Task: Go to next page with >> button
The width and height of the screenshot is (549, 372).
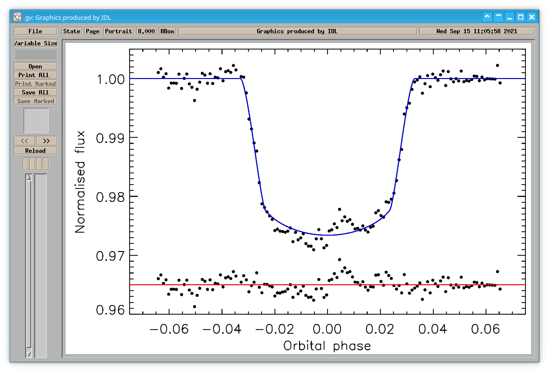Action: (x=47, y=141)
